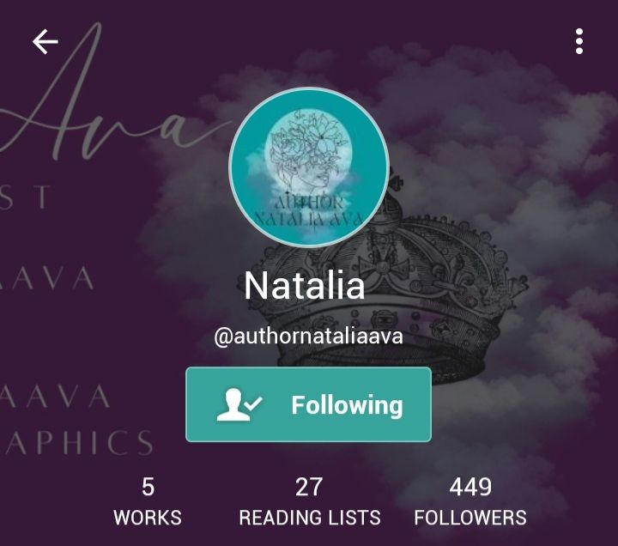Tap the Following label text

point(348,406)
